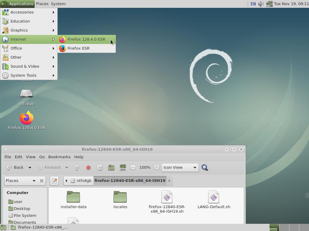Screen dimensions: 309x231
Task: Close the Places side pane
Action: pos(42,181)
